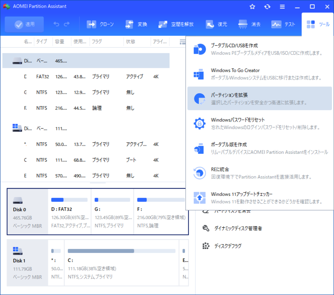Choose Windows 11アップデートチェッカー menu entry

click(x=260, y=198)
